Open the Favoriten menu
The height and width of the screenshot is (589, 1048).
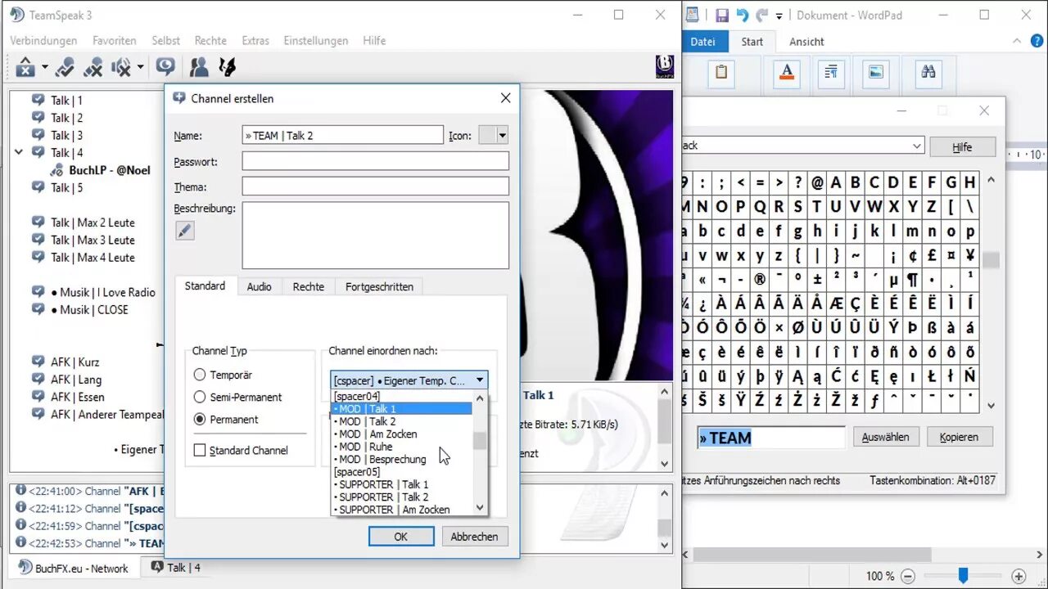(115, 41)
